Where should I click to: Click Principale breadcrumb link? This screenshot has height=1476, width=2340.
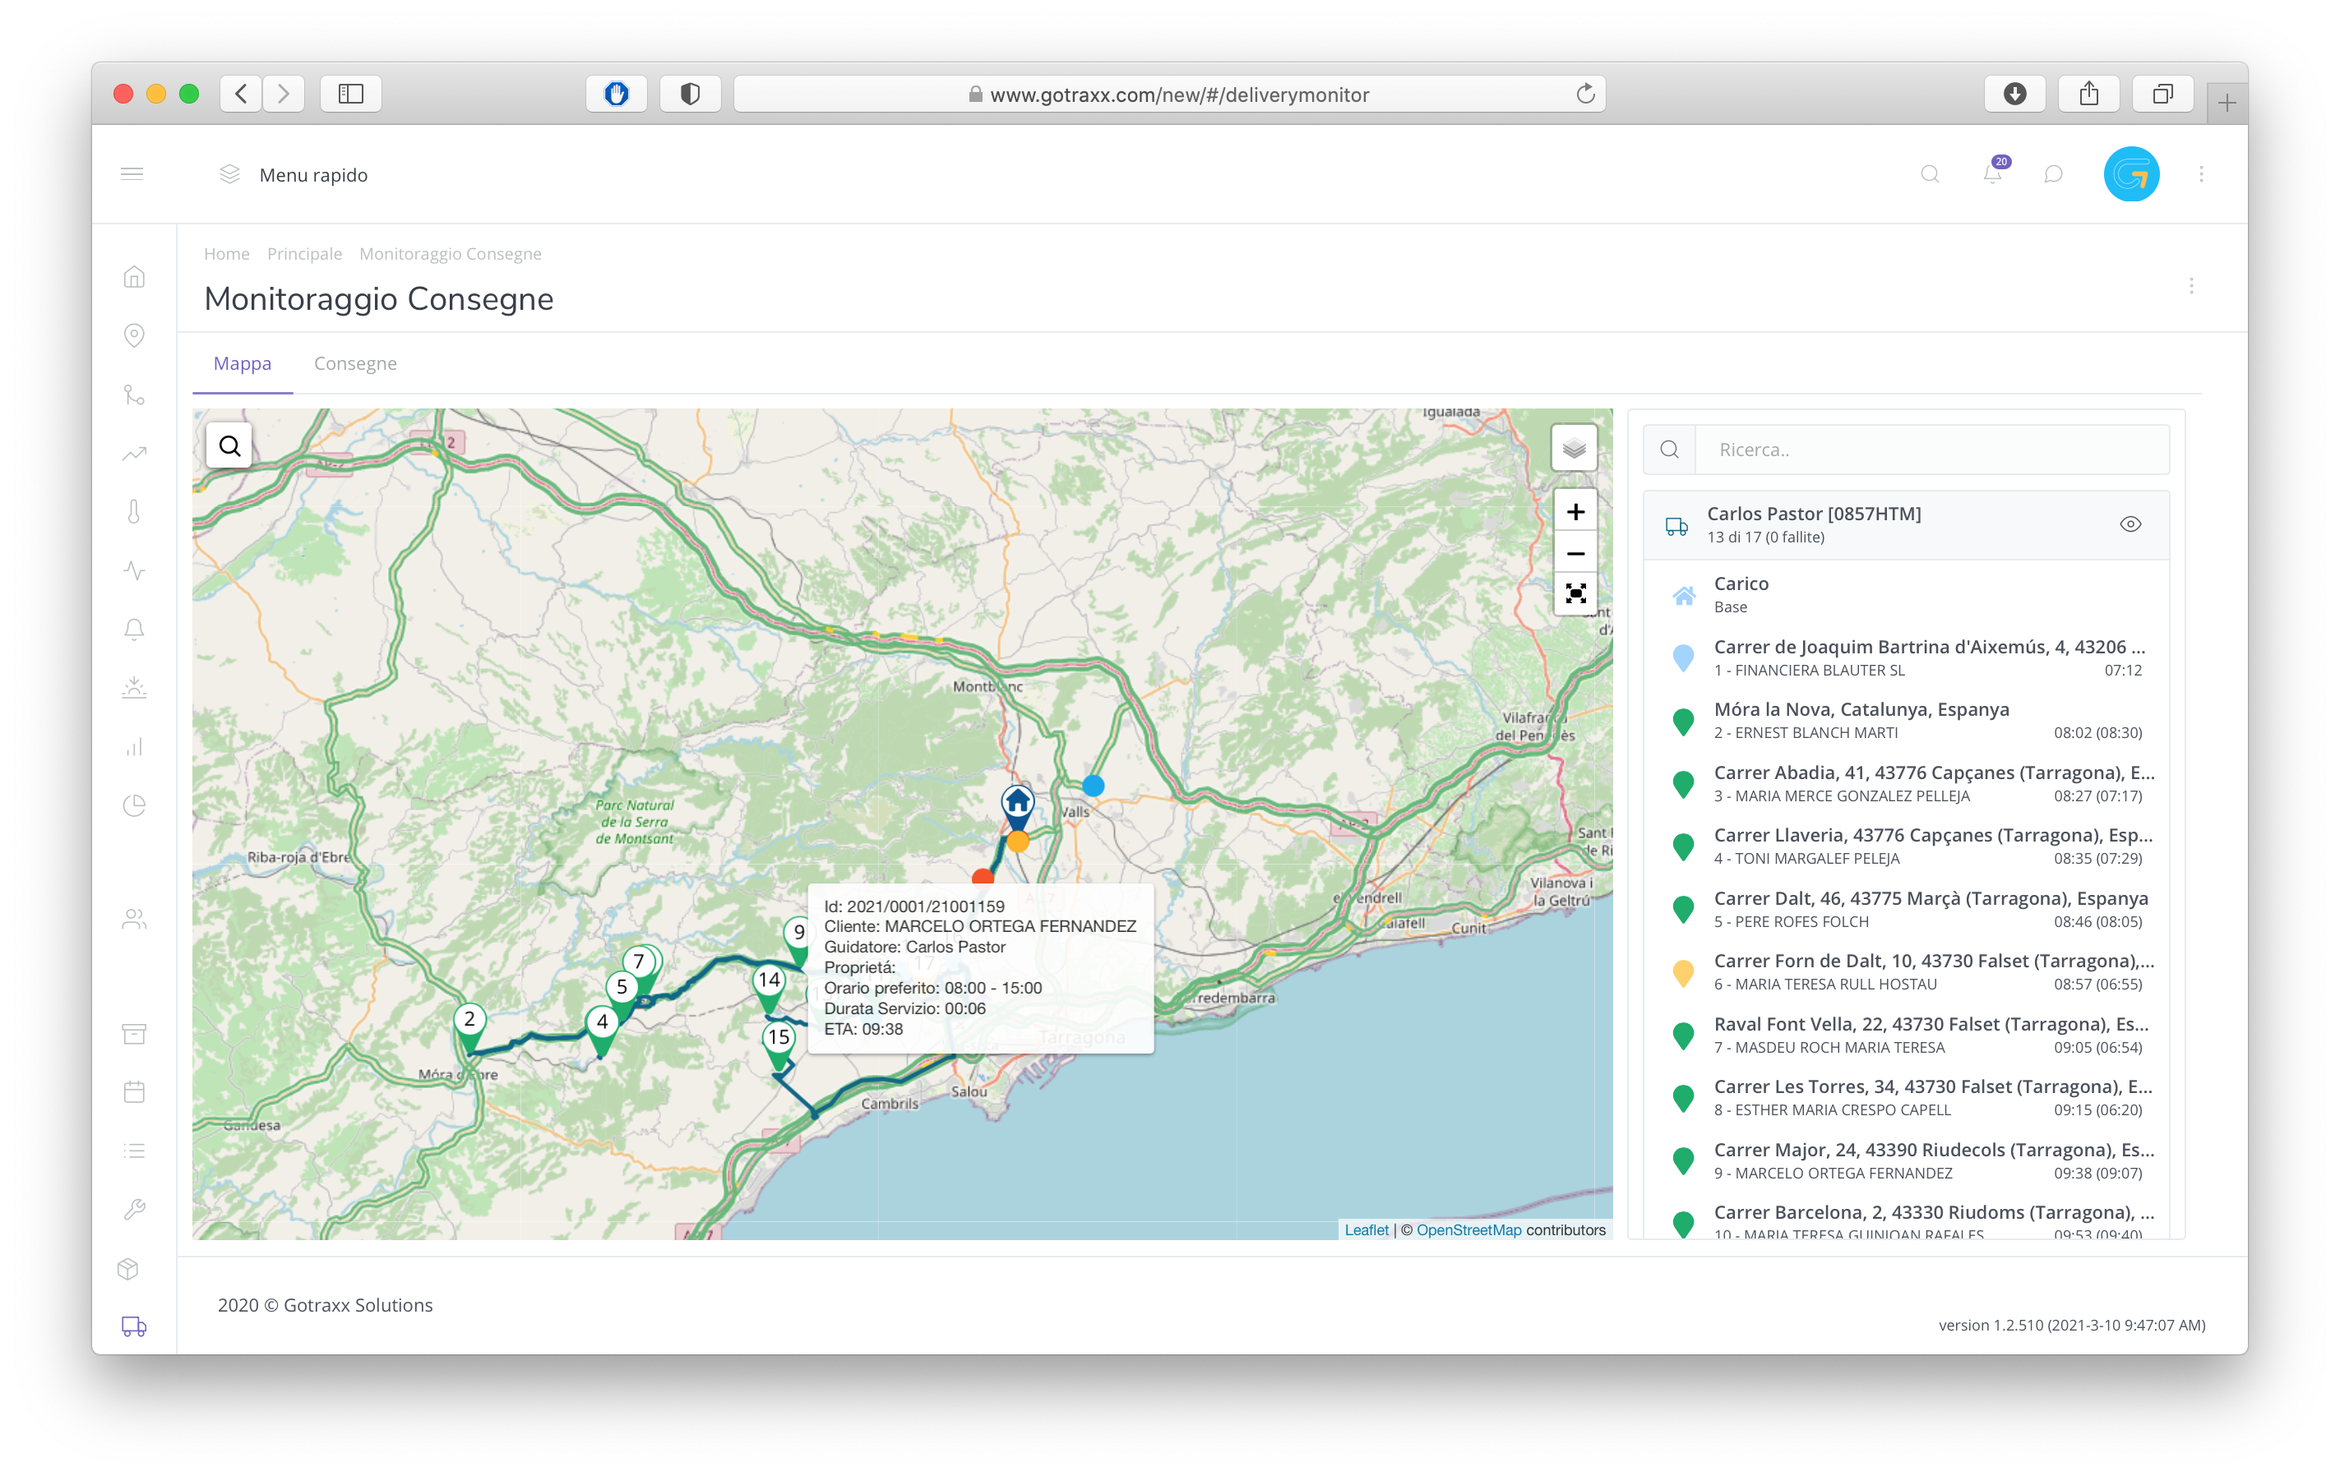[x=304, y=253]
